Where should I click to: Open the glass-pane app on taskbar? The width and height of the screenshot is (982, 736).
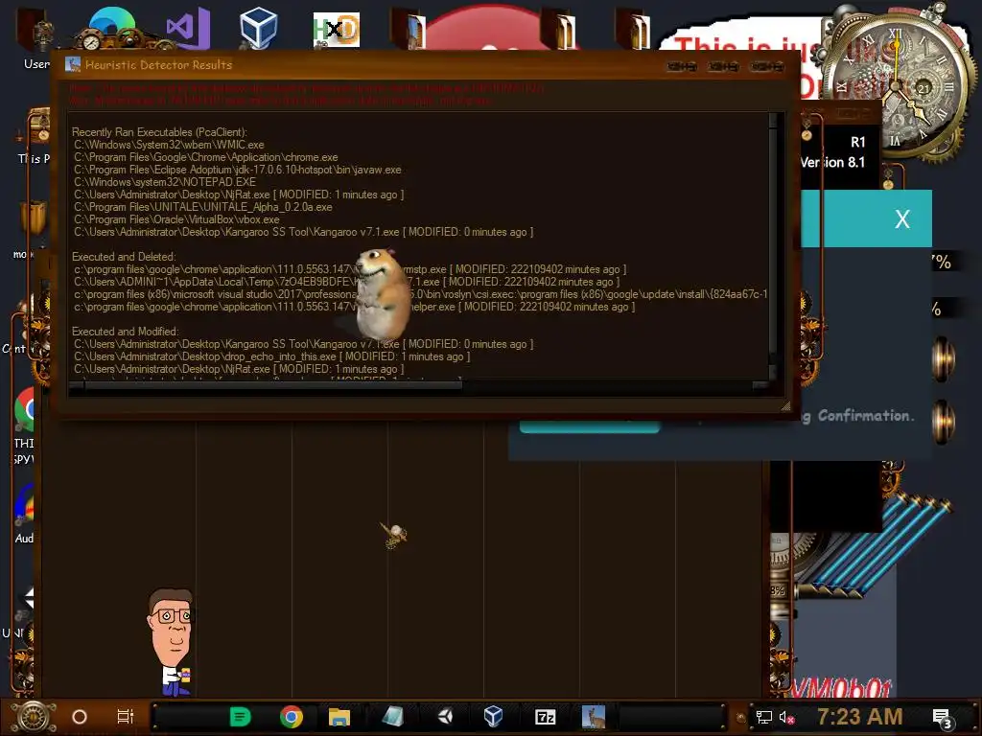click(x=392, y=717)
